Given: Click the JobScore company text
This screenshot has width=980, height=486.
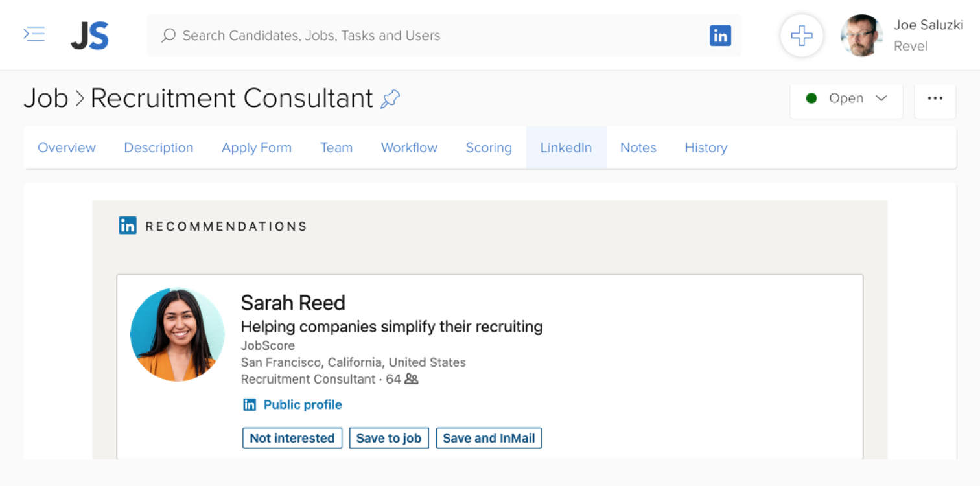Looking at the screenshot, I should (268, 345).
